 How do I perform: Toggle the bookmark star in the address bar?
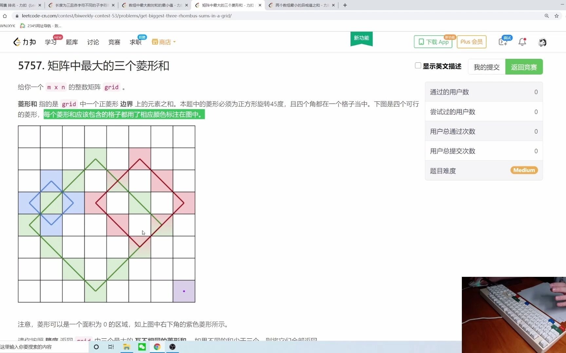pyautogui.click(x=557, y=16)
